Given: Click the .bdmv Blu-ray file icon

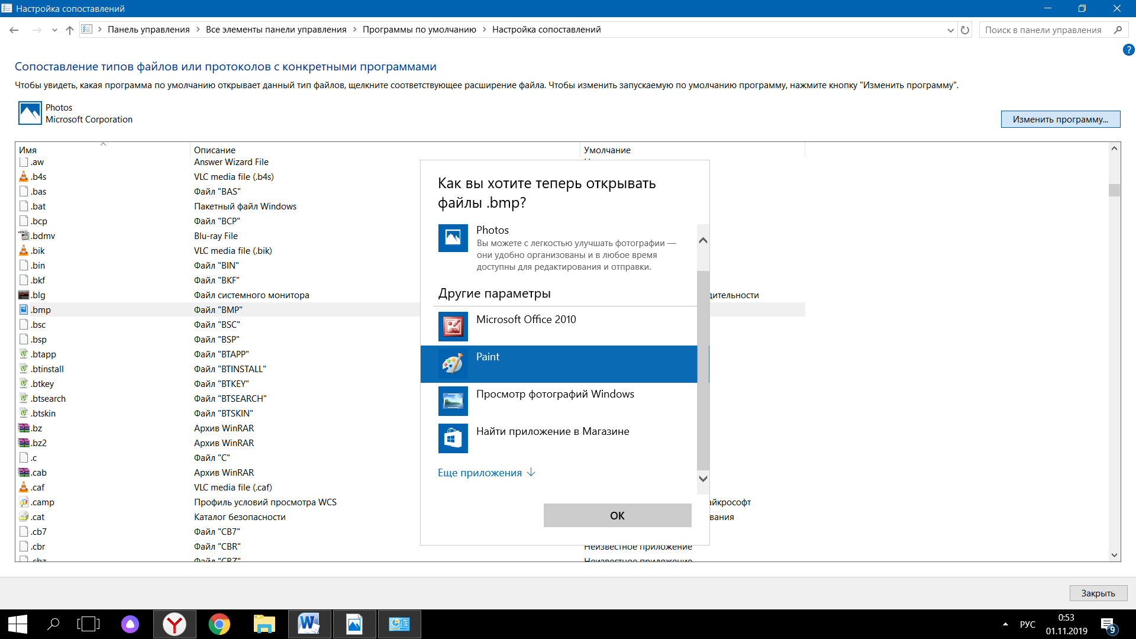Looking at the screenshot, I should coord(24,235).
